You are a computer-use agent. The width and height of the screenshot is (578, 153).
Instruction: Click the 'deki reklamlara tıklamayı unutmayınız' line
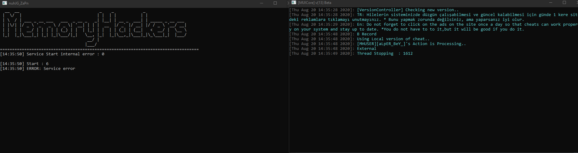(x=406, y=20)
